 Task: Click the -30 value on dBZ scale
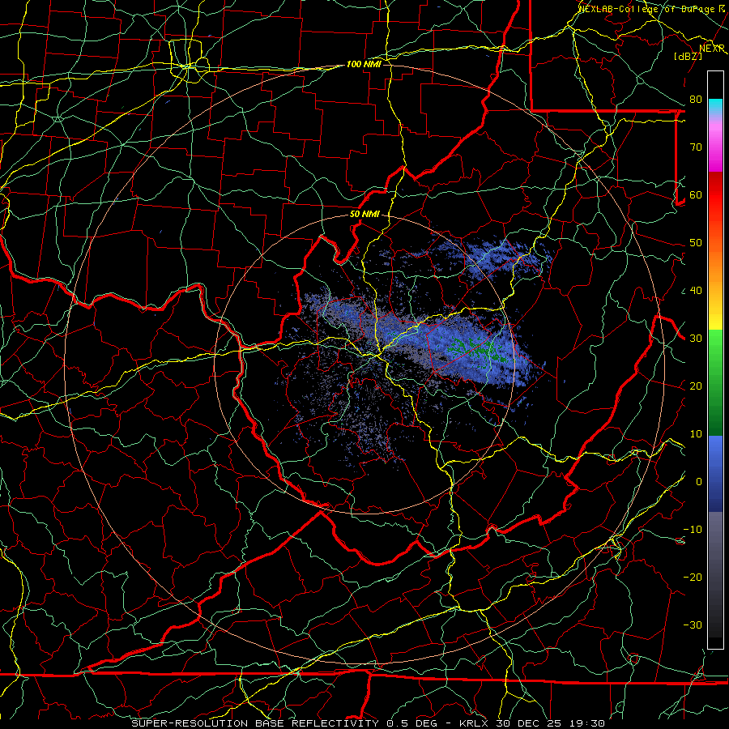pos(693,625)
